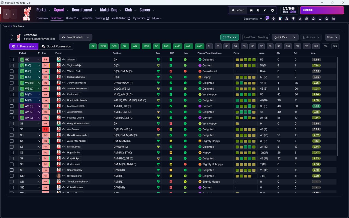Click the pencil edit icon in top bar
This screenshot has height=218, width=349.
[264, 10]
